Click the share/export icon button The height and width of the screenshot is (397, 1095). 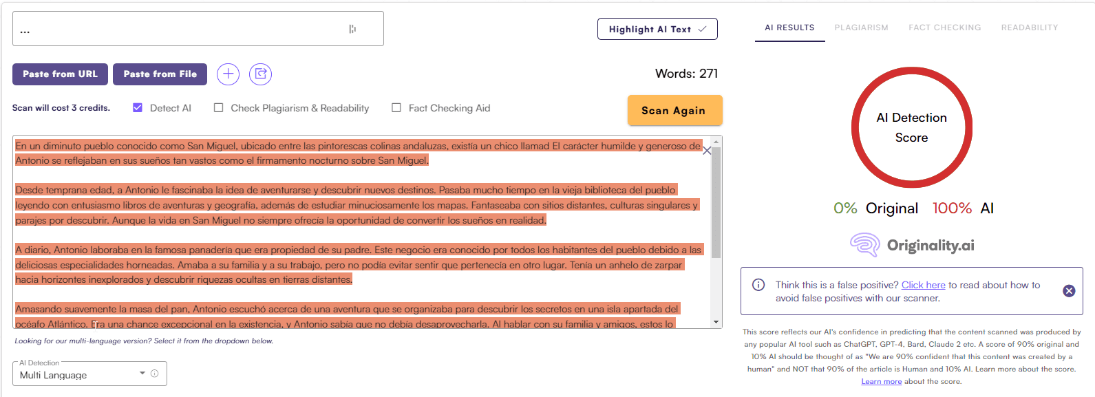pyautogui.click(x=260, y=74)
